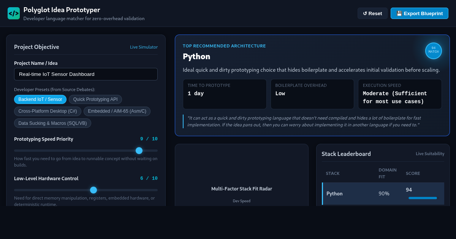456x239 pixels.
Task: Click the Live Suitability label
Action: click(430, 154)
